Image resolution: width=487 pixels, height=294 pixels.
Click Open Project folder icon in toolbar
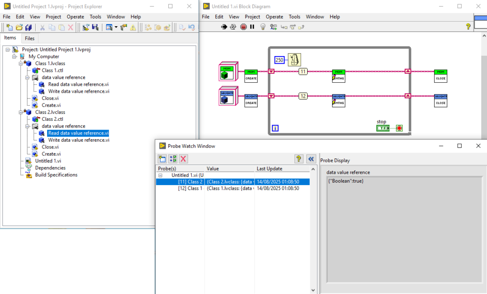pos(19,27)
